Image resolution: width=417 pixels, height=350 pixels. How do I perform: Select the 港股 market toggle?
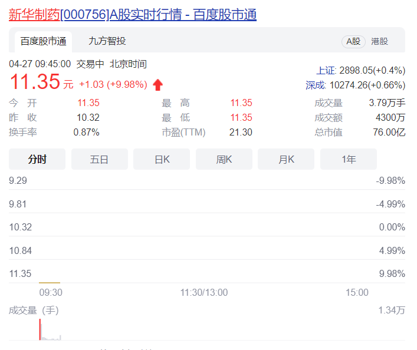click(379, 41)
